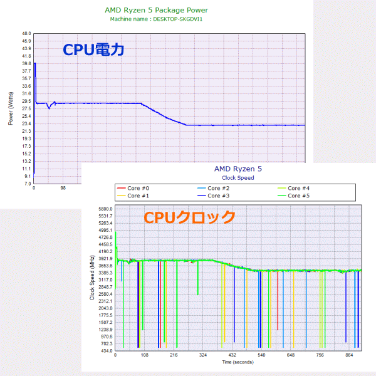376x376 pixels.
Task: Click the 'AMD Ryzen 5' clock chart title
Action: pyautogui.click(x=238, y=169)
